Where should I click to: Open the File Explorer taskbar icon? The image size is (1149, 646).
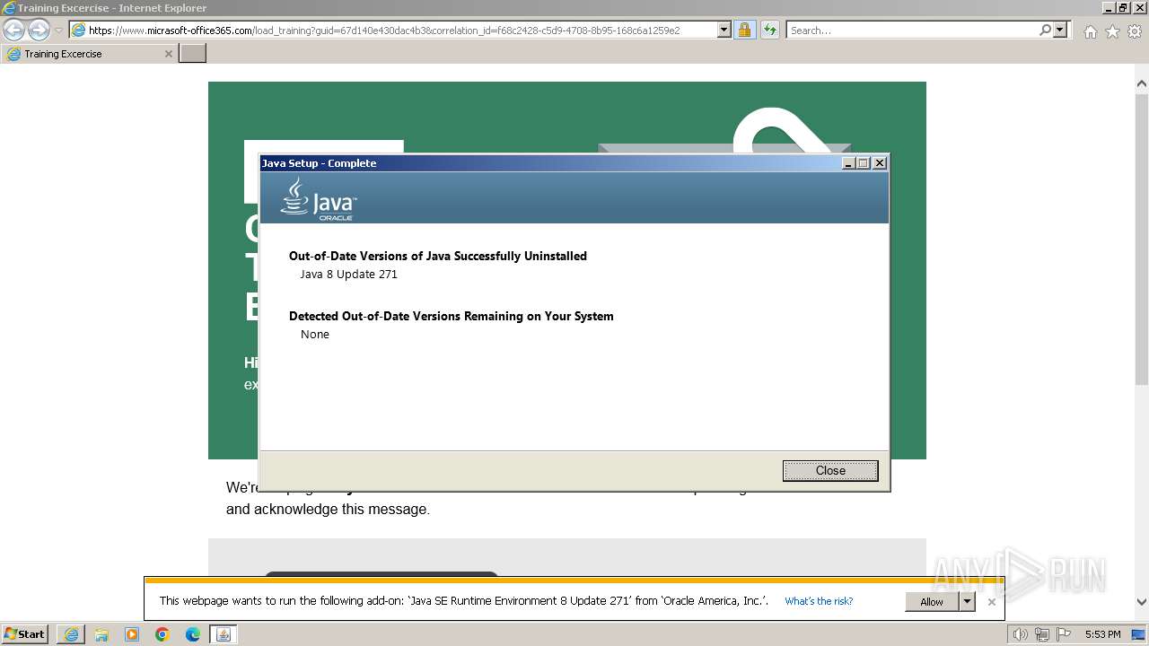(101, 634)
